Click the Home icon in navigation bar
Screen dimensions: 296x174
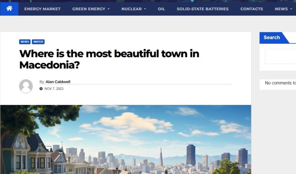[9, 9]
